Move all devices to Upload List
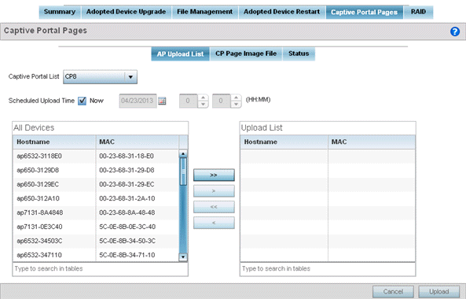The height and width of the screenshot is (299, 466). point(214,175)
